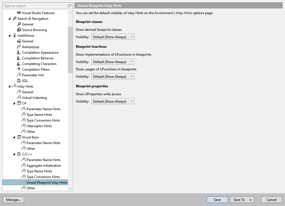Click the Autopopup icon
This screenshot has width=285, height=206.
pyautogui.click(x=19, y=47)
